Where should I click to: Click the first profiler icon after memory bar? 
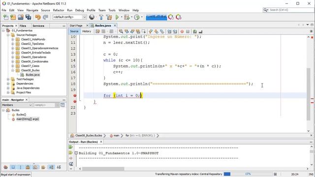[171, 17]
